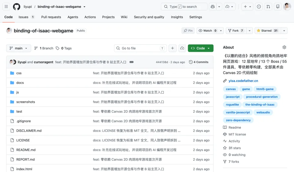The width and height of the screenshot is (294, 172).
Task: Open the green Code dropdown
Action: click(x=201, y=48)
